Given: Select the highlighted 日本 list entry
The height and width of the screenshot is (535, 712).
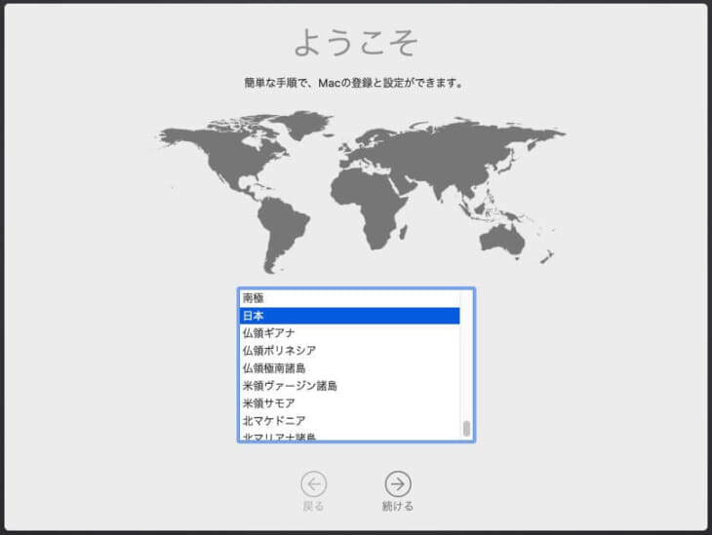Looking at the screenshot, I should pyautogui.click(x=349, y=316).
